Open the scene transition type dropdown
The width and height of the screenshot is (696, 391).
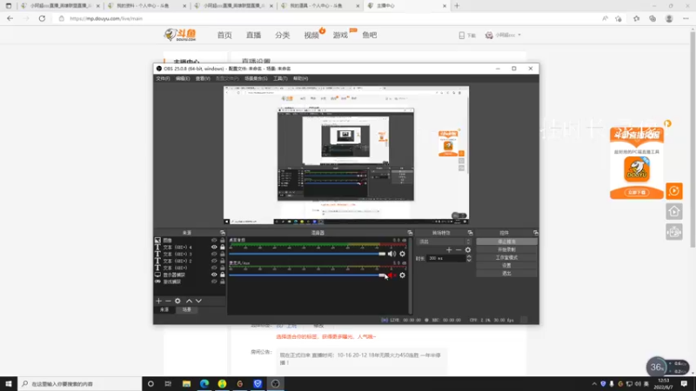(444, 242)
